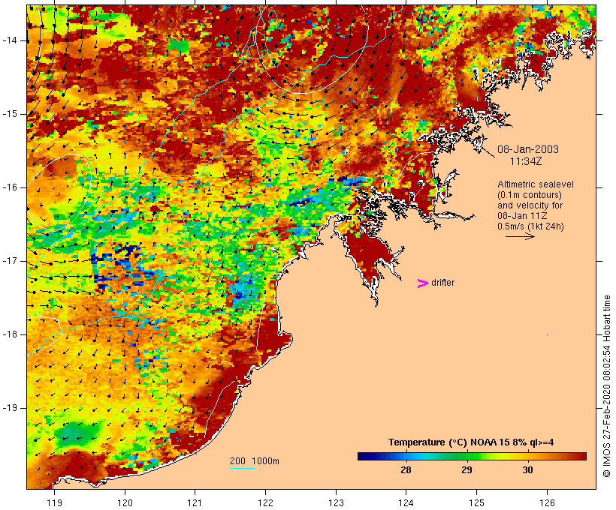Click the longitude axis label '119'

(54, 503)
